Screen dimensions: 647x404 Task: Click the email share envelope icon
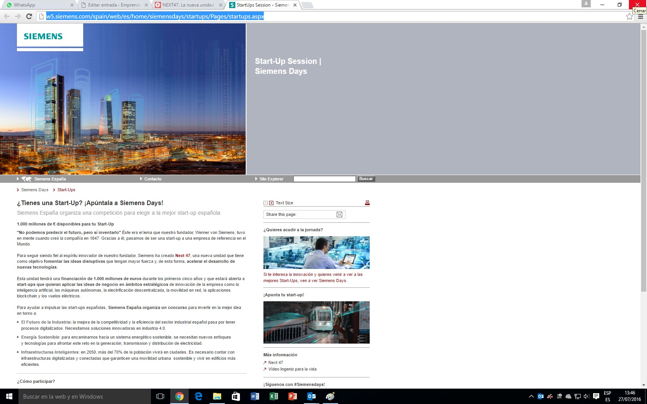339,215
